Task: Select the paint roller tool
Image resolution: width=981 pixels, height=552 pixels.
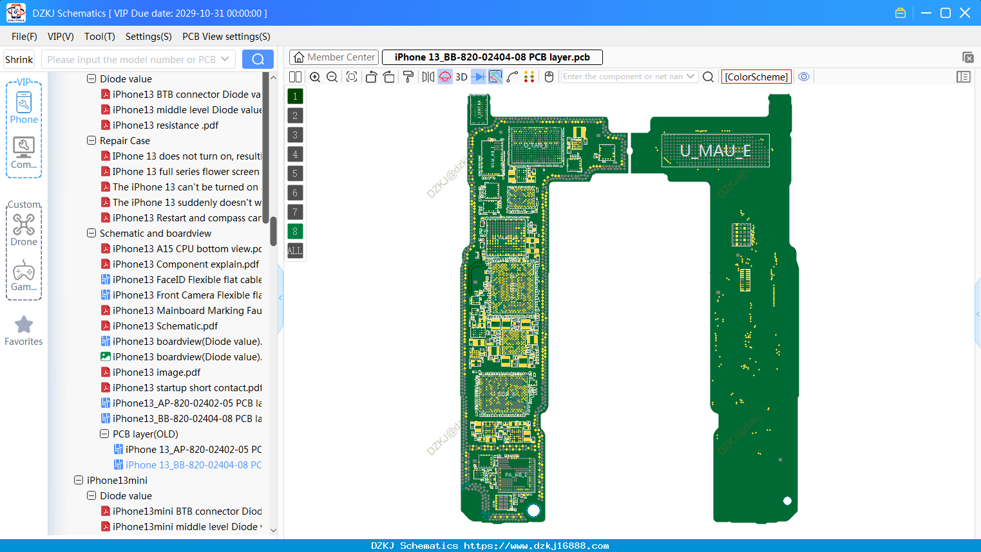Action: (x=408, y=77)
